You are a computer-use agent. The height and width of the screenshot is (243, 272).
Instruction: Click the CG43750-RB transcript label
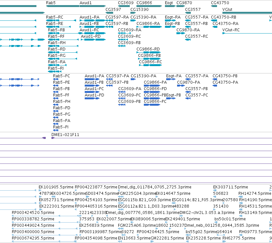pyautogui.click(x=224, y=17)
